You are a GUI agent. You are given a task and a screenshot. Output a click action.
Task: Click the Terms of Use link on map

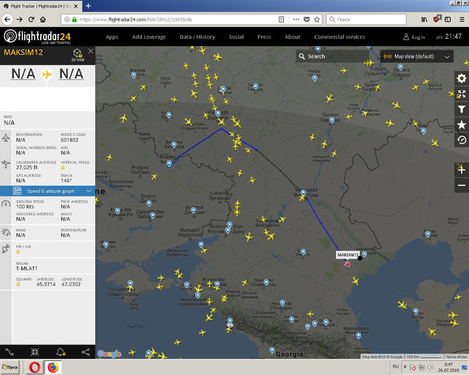pos(456,356)
